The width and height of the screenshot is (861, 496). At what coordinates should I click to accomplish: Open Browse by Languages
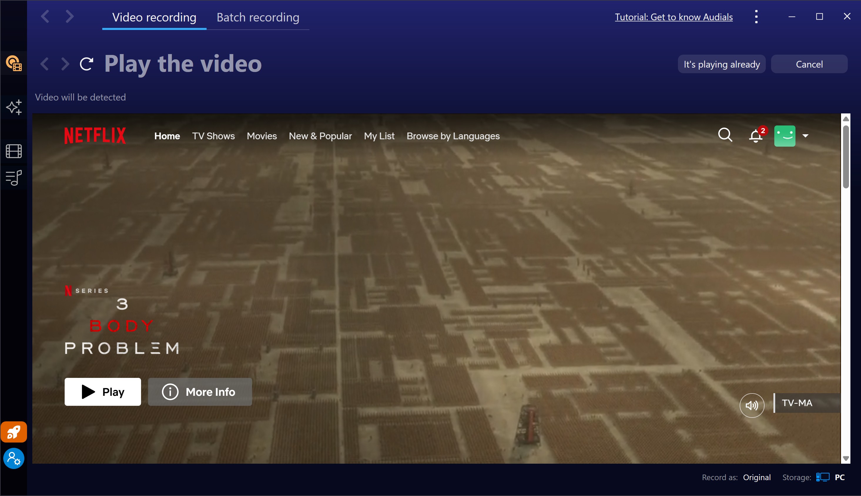pos(453,136)
